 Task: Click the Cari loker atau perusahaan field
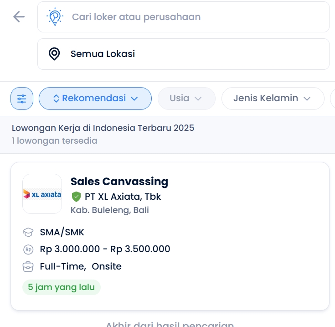[183, 17]
